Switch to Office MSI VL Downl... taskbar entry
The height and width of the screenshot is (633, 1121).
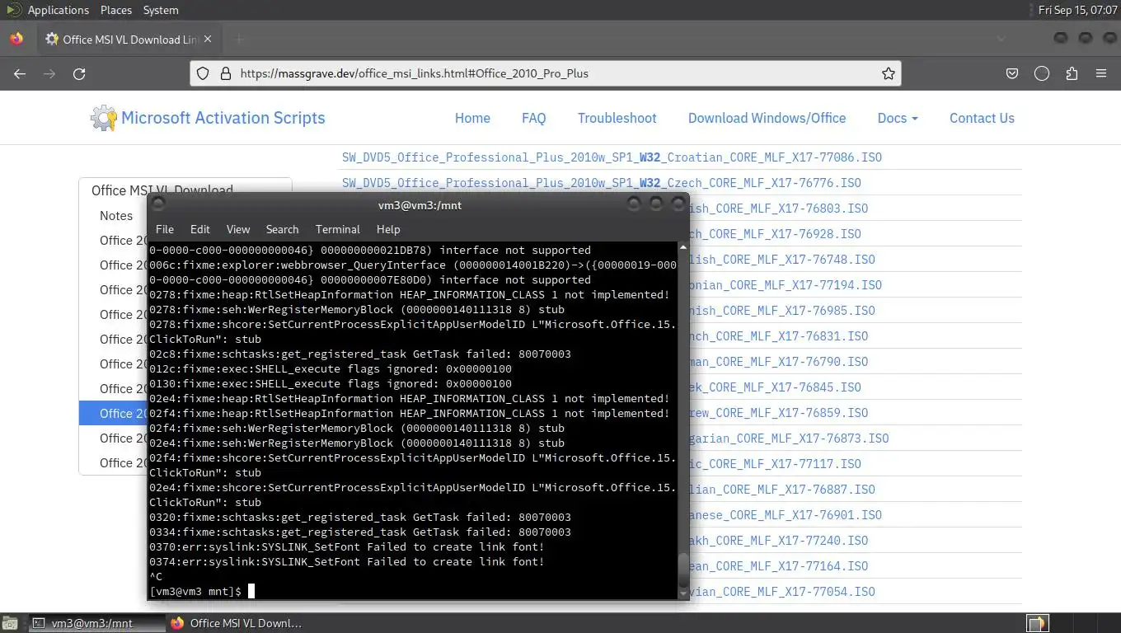pos(237,623)
